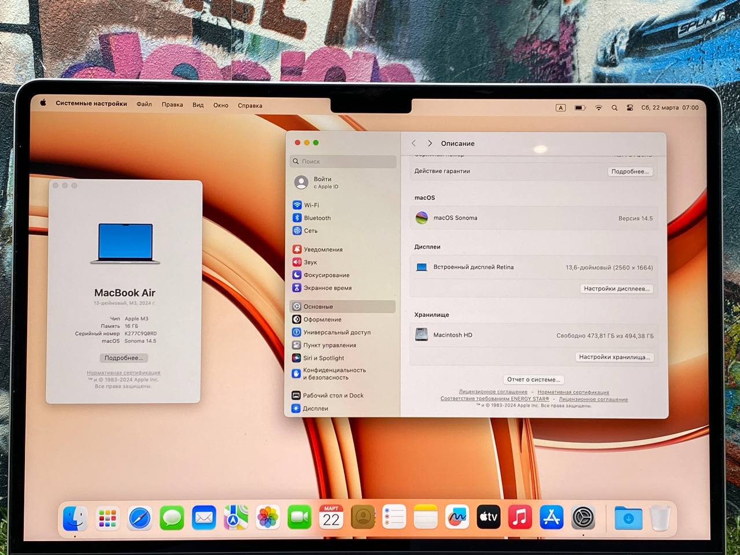Click the Spotlight search icon in menu bar

(x=615, y=108)
